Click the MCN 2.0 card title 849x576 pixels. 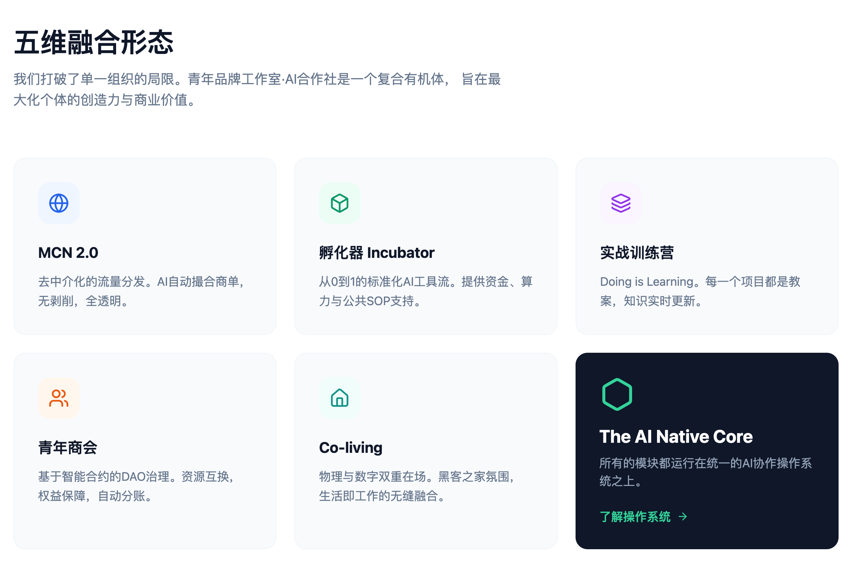coord(68,253)
